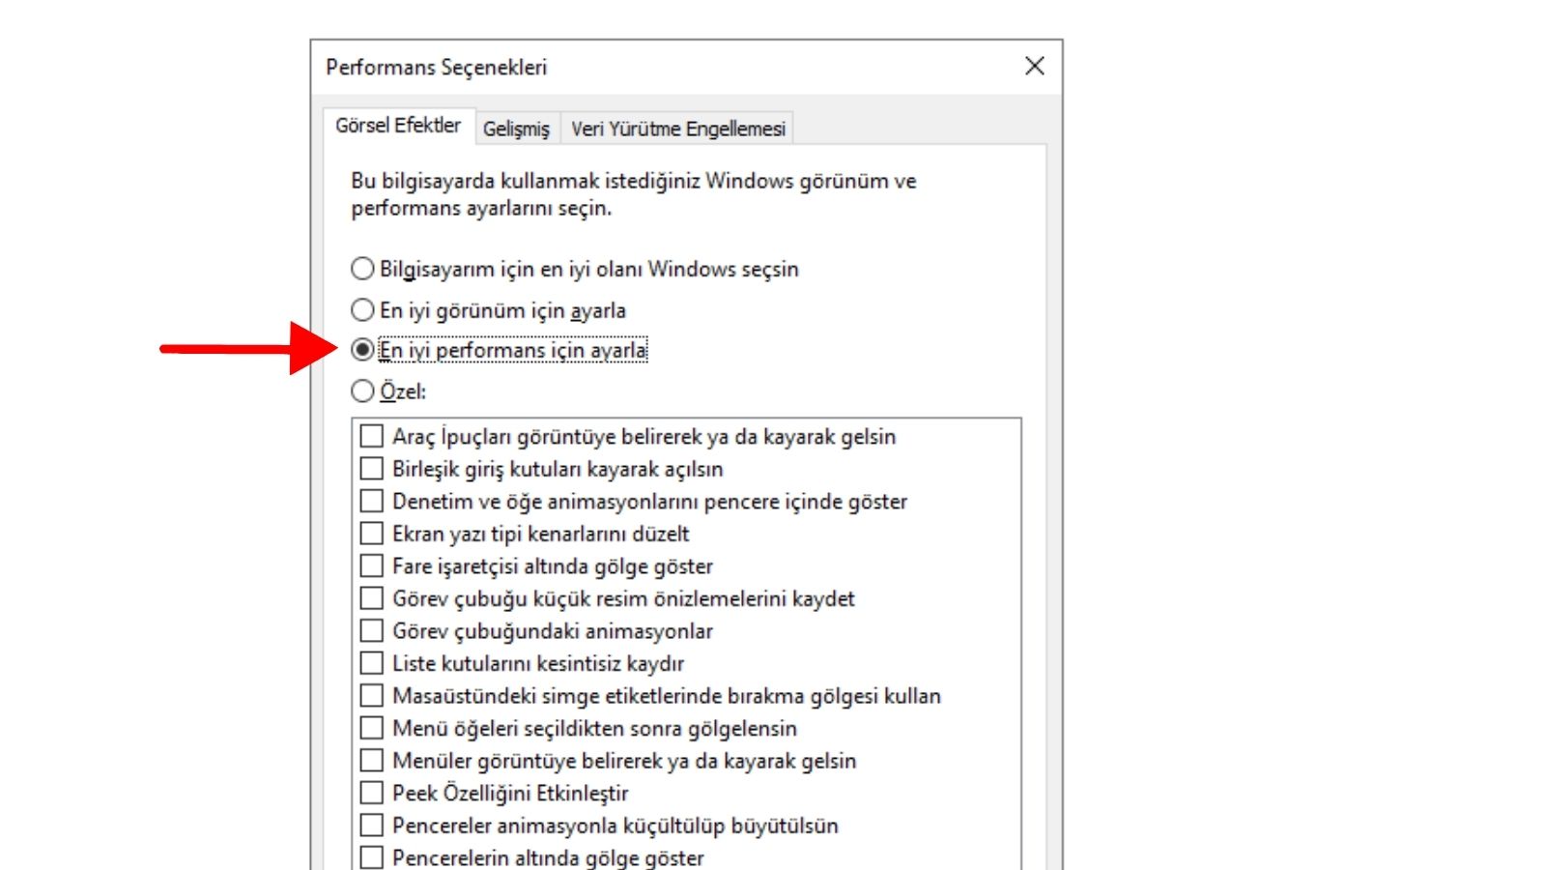Switch to the Gelişmiş tab
This screenshot has width=1546, height=870.
(x=516, y=128)
